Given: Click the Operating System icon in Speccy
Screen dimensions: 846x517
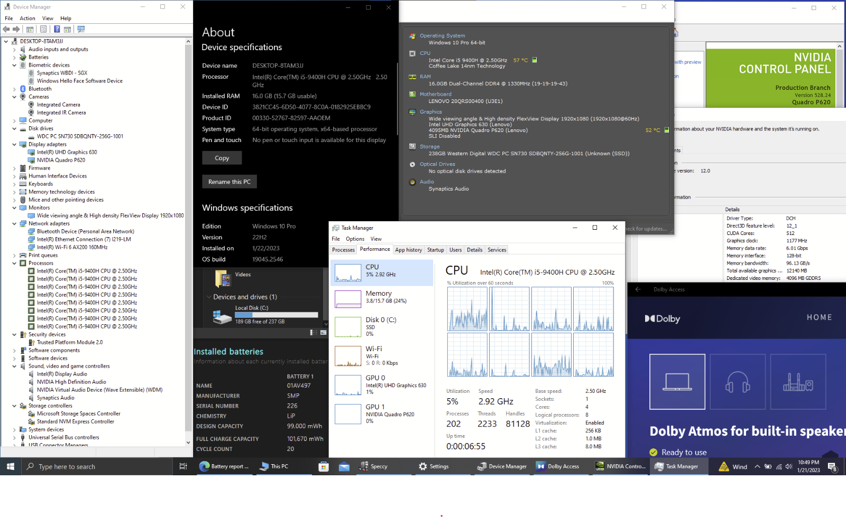Looking at the screenshot, I should tap(412, 36).
